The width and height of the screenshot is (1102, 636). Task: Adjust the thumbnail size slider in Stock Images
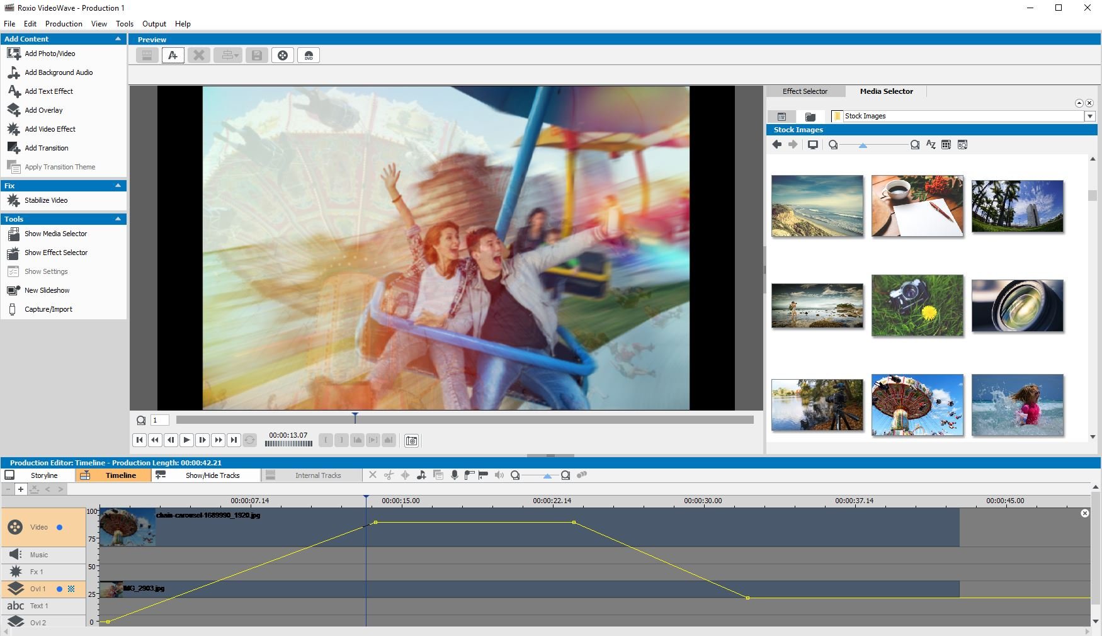[x=864, y=144]
